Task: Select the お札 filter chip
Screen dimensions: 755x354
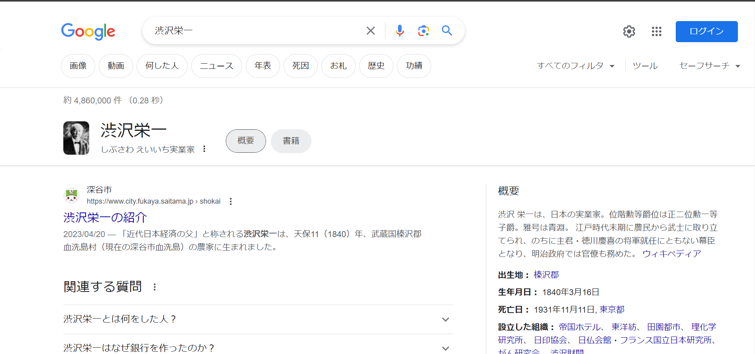Action: [338, 66]
